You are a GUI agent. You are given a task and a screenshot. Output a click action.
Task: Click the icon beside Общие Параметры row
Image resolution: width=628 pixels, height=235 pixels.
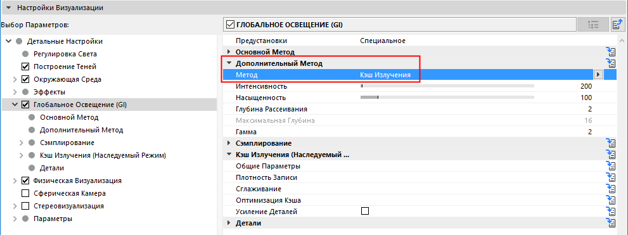point(611,166)
